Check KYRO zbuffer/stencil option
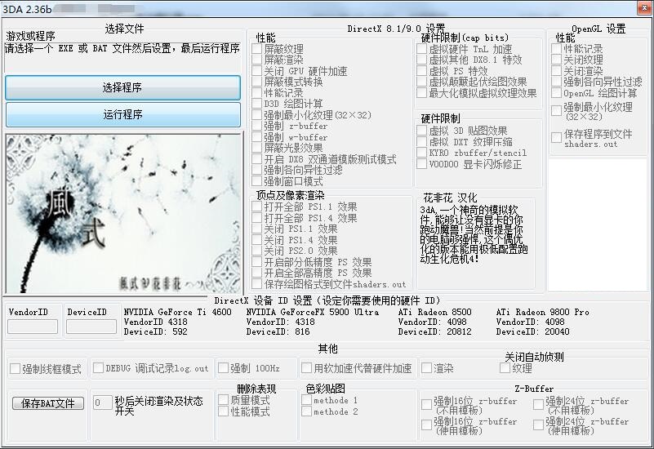Screen dimensions: 654x449 tap(421, 153)
